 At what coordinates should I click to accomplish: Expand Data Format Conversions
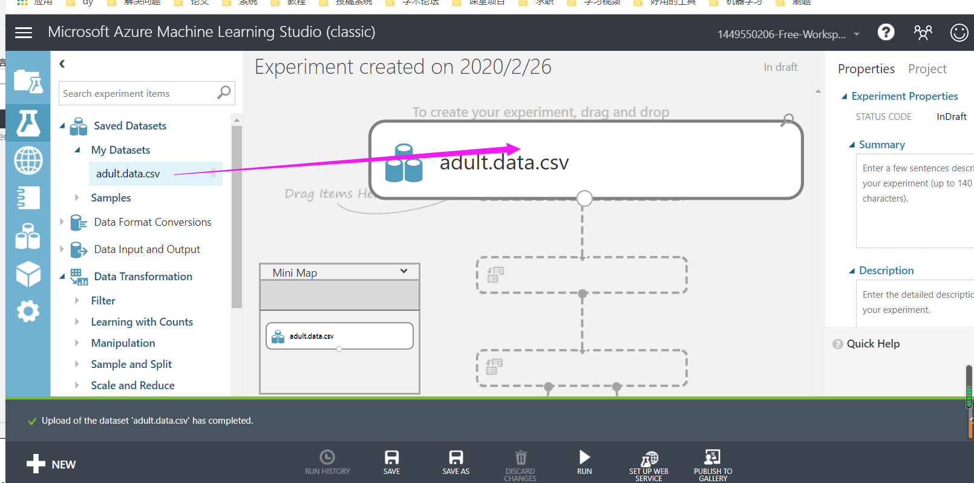[x=62, y=222]
